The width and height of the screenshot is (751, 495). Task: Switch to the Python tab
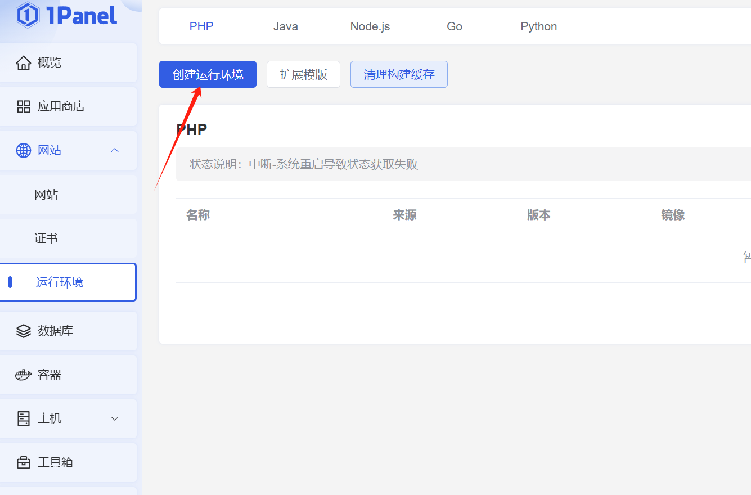point(539,26)
